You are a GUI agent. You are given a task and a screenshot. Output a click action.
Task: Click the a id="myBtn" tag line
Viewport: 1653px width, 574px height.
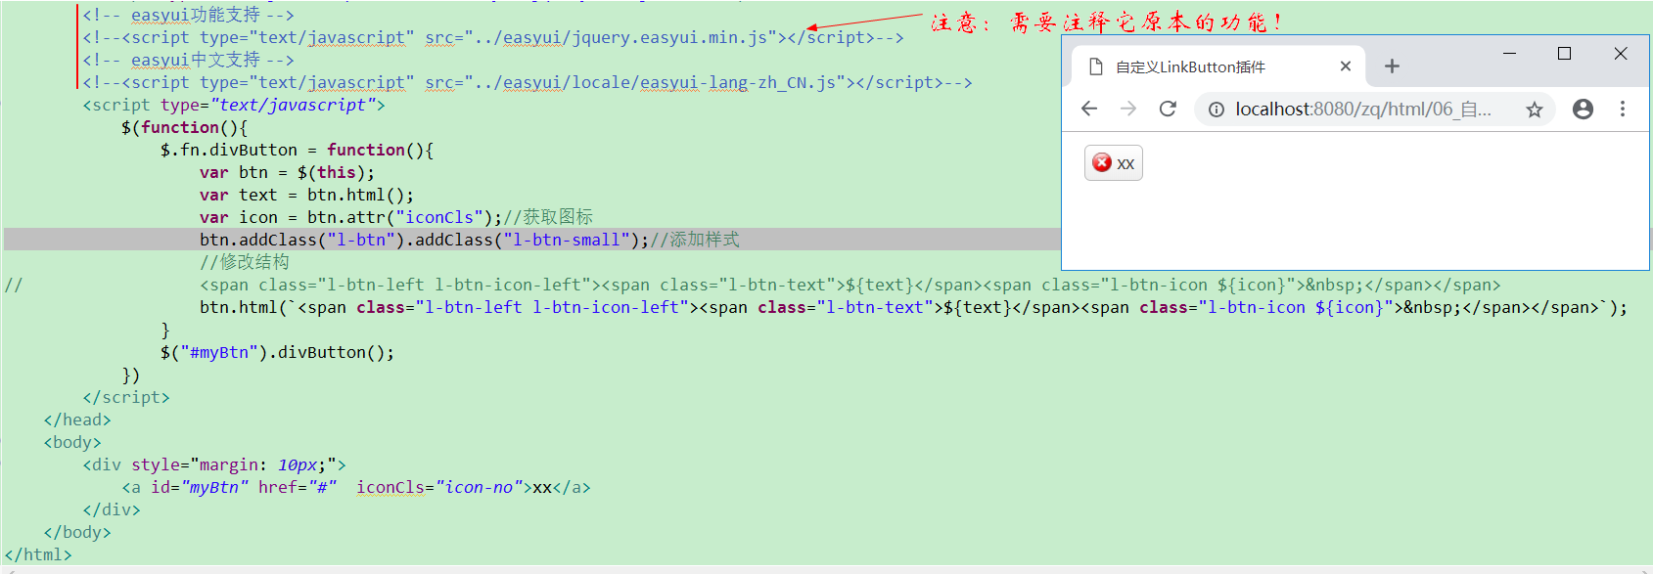(x=356, y=487)
